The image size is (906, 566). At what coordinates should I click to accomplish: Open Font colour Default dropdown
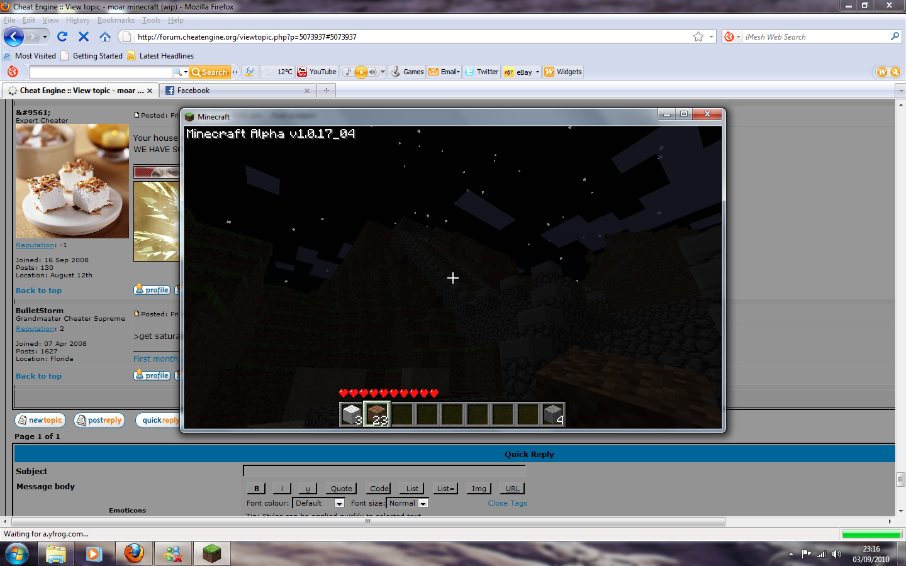[x=319, y=503]
